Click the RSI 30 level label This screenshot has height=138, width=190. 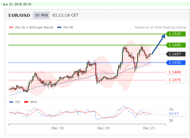[x=171, y=121]
